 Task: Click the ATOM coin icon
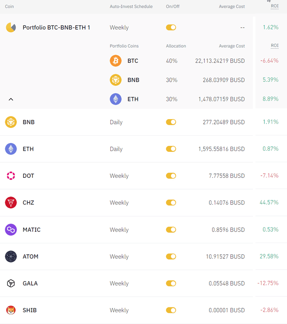click(11, 256)
